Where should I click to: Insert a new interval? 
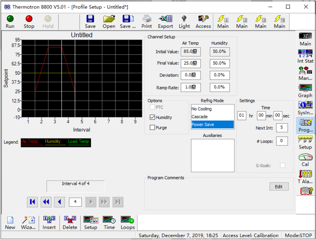click(49, 223)
